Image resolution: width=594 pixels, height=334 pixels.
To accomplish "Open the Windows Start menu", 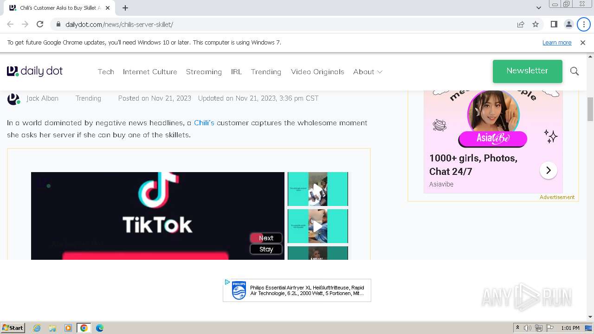I will [13, 328].
